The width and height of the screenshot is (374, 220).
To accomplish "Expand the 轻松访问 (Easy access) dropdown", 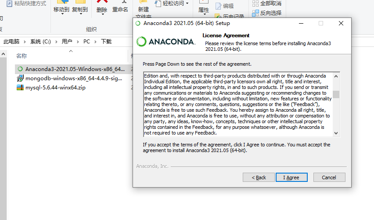I will [172, 4].
